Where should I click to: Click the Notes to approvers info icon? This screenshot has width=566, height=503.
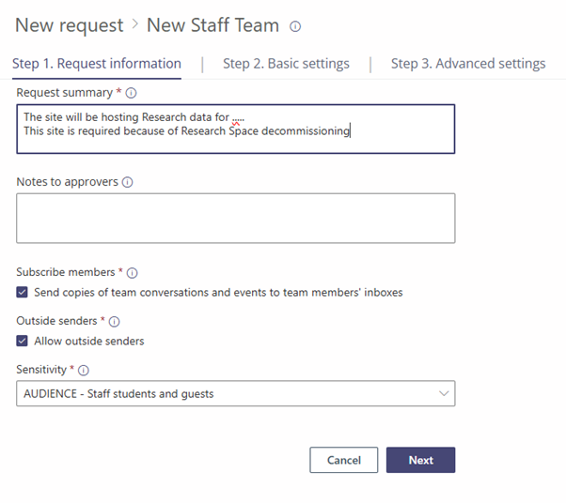coord(127,182)
